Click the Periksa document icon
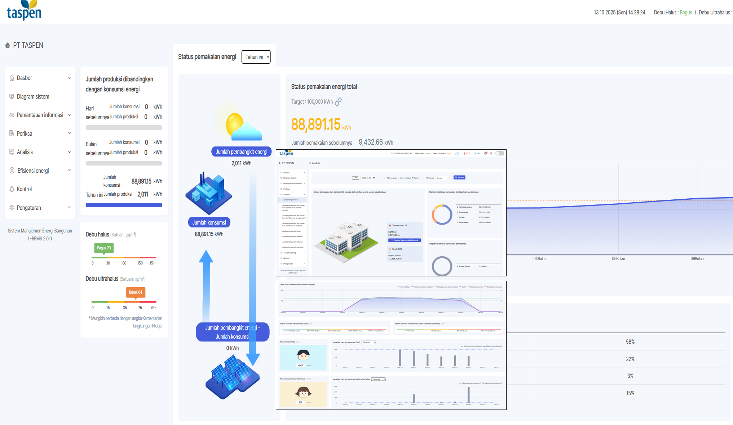The width and height of the screenshot is (733, 425). click(12, 134)
